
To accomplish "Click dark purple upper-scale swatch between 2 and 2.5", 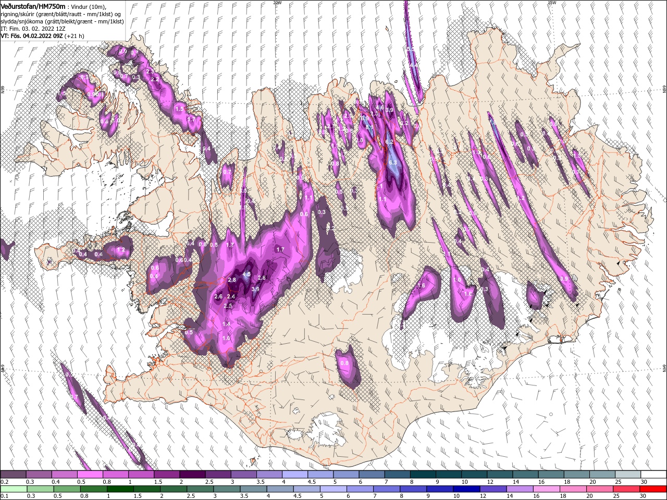I will [x=192, y=474].
